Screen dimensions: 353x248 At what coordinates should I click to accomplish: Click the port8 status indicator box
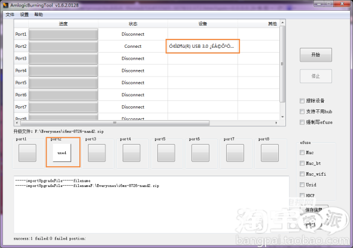click(270, 153)
